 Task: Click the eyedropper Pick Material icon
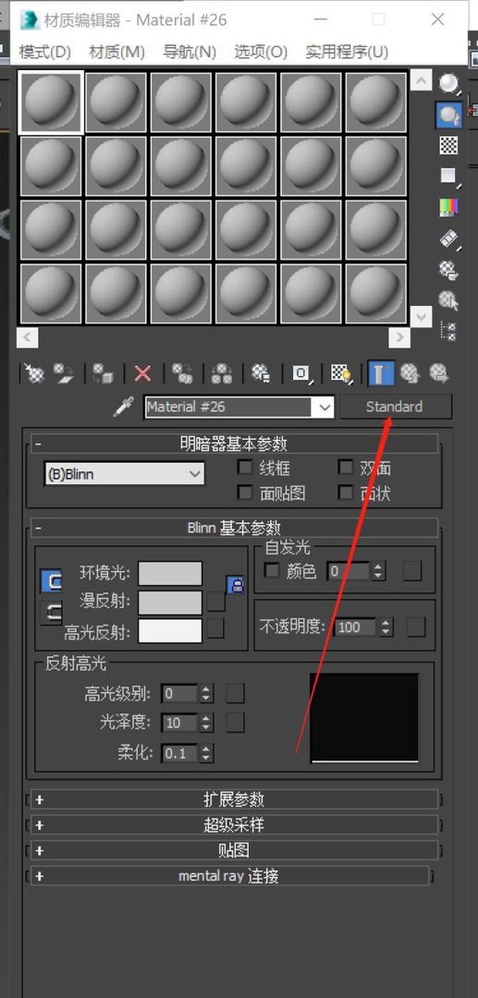124,407
